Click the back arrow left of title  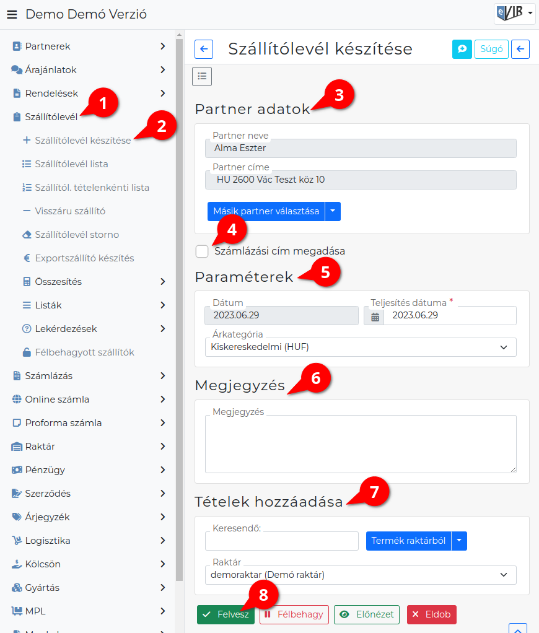[204, 50]
